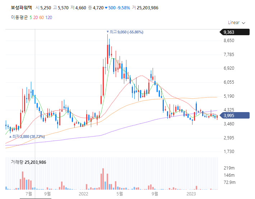
Task: Click the 72.9m volume axis label
Action: pos(229,182)
